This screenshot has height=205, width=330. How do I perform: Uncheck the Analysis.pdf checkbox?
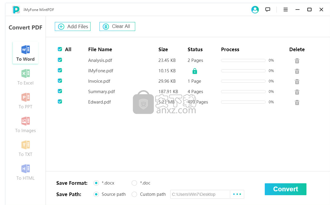[60, 60]
